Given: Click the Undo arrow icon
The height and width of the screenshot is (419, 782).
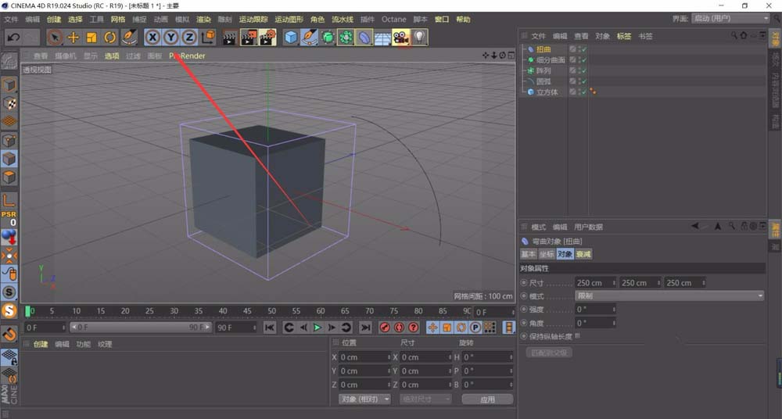Looking at the screenshot, I should point(14,37).
